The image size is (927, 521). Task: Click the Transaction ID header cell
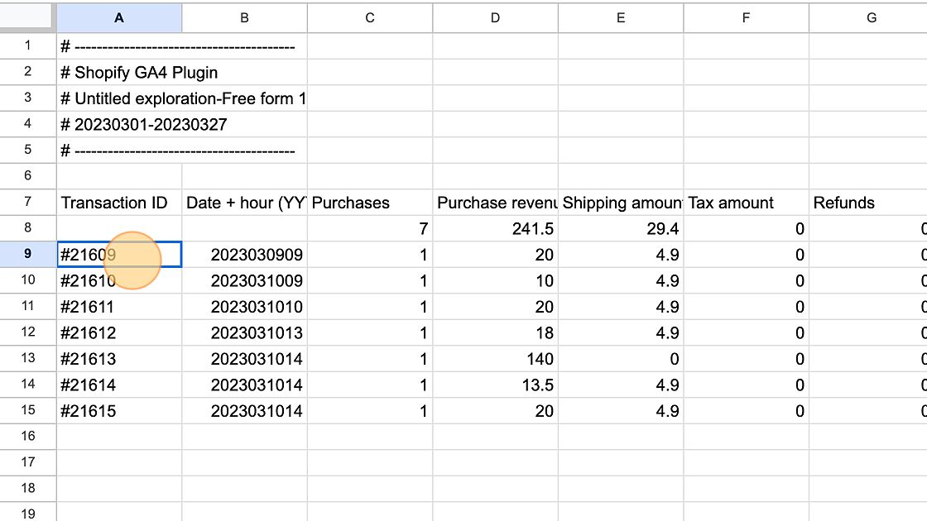tap(119, 203)
